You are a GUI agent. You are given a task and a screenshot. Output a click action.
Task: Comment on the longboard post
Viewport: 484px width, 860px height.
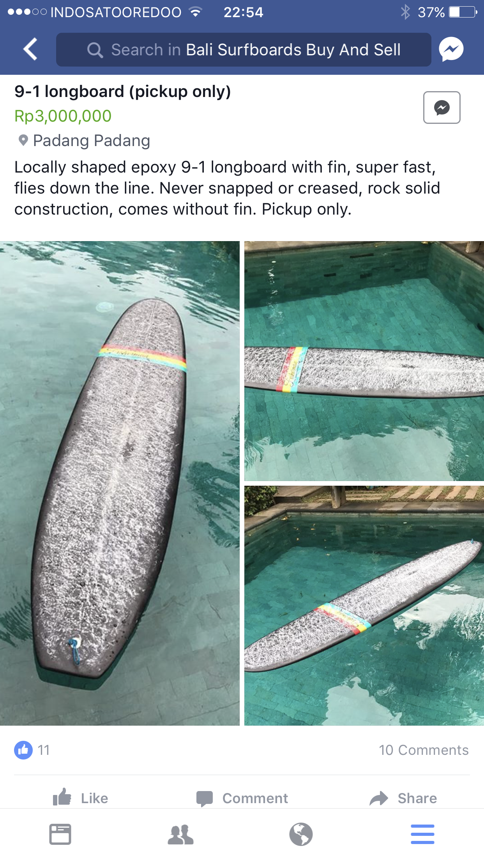[242, 798]
